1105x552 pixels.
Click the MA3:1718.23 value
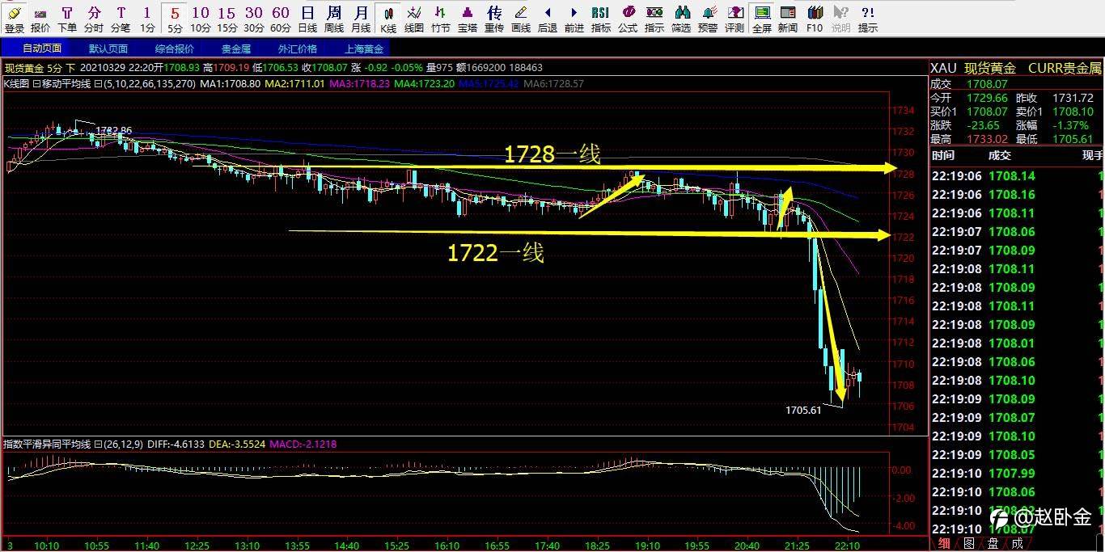click(360, 83)
